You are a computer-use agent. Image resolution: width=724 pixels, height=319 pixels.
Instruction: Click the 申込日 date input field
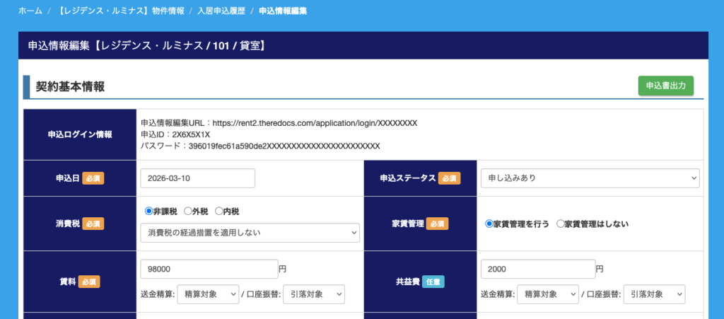[x=197, y=178]
